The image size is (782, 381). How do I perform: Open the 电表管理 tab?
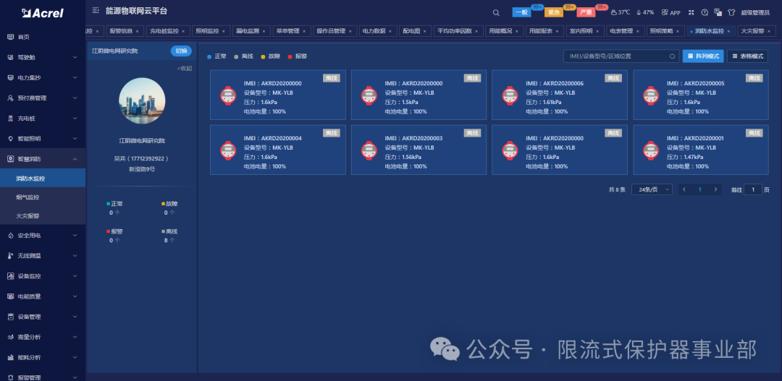(623, 31)
